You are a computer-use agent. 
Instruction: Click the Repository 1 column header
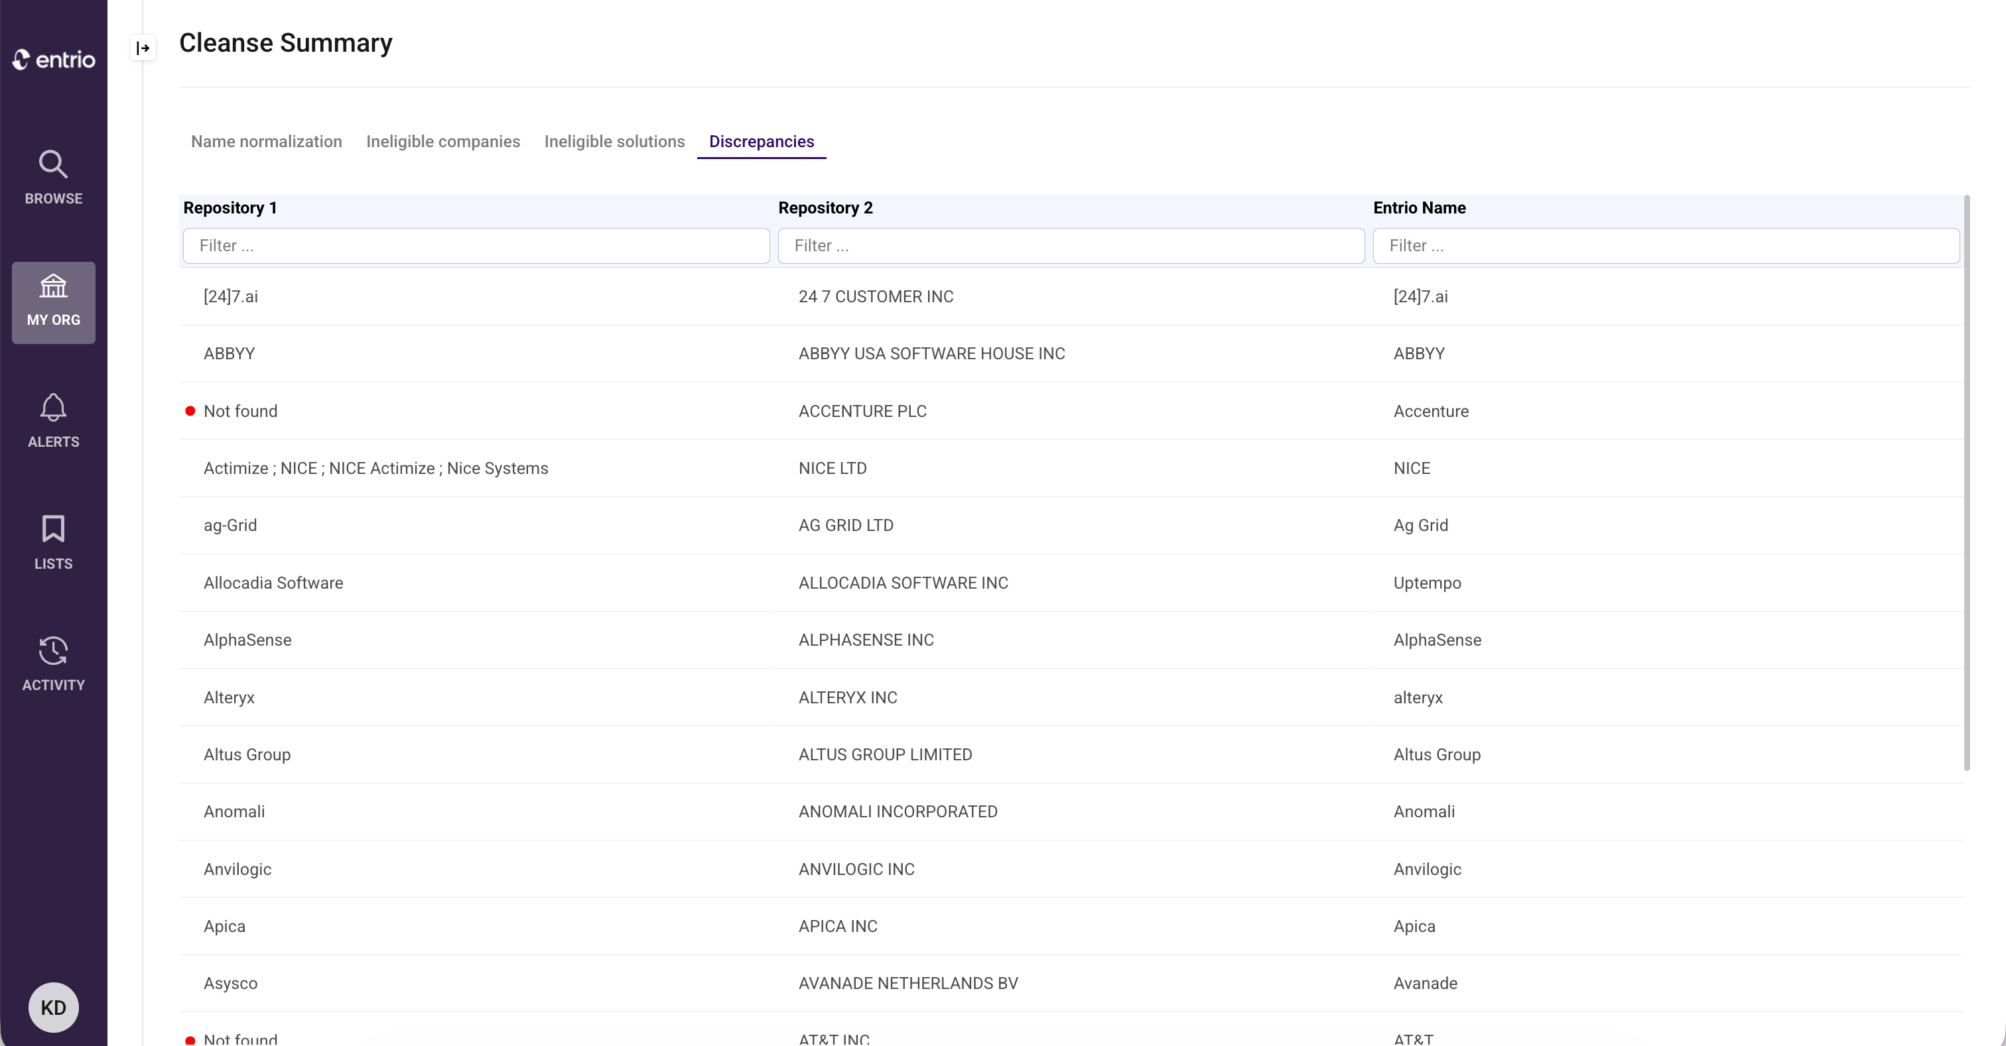click(230, 207)
